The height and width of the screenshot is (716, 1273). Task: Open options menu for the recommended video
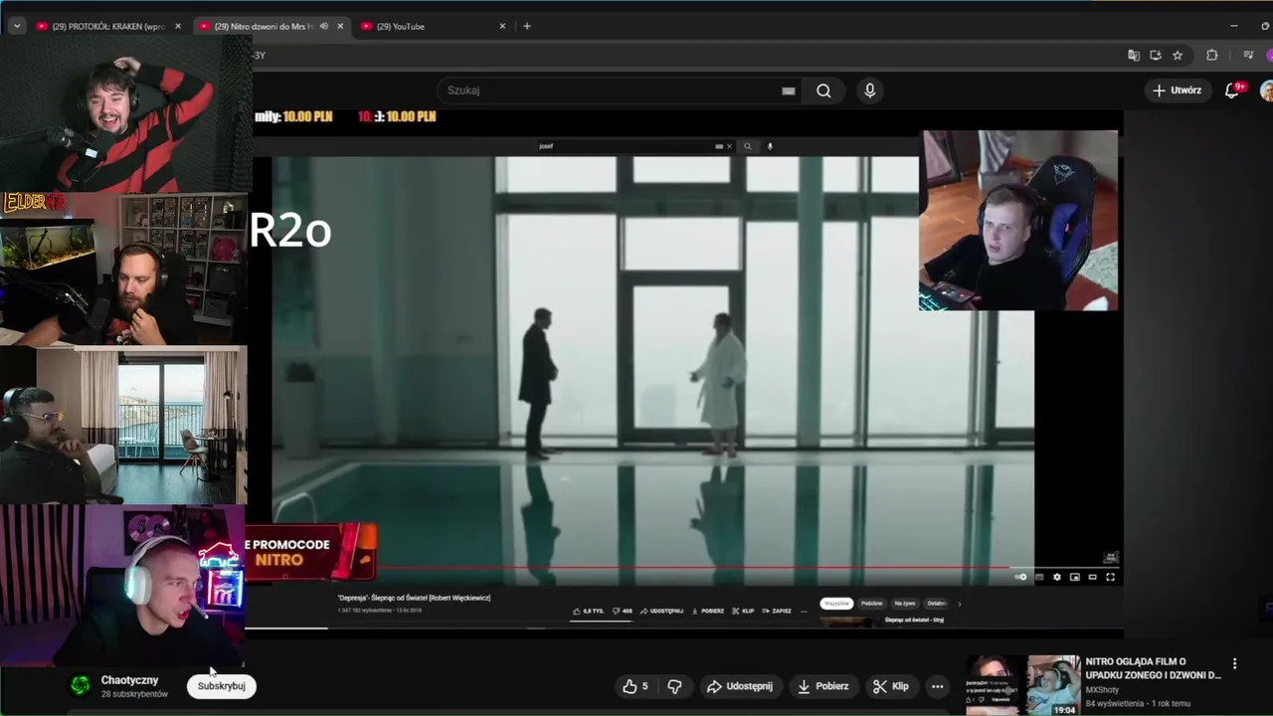tap(1234, 663)
